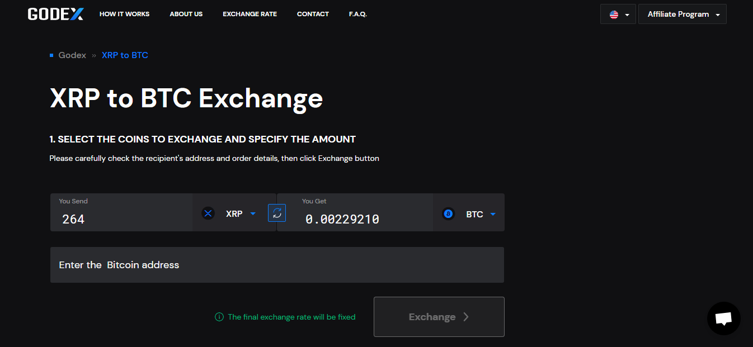Click the Exchange button

pyautogui.click(x=439, y=317)
